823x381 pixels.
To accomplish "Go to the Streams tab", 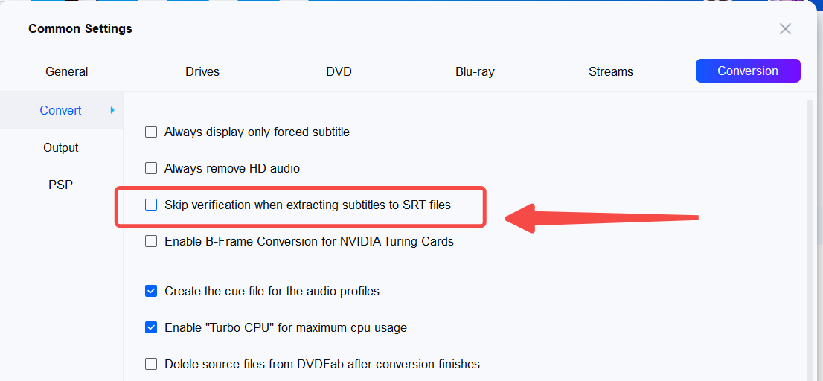I will [x=611, y=72].
